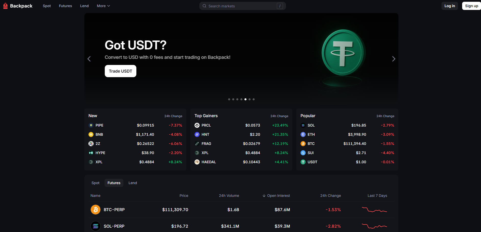481x232 pixels.
Task: Click the BNB coin icon
Action: [x=91, y=134]
